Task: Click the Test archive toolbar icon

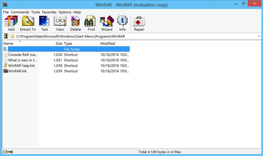Action: (x=44, y=21)
